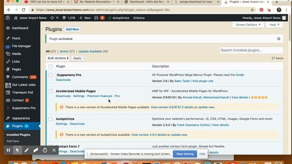Select the Screencastify cursor tool
This screenshot has height=164, width=292.
(x=17, y=150)
